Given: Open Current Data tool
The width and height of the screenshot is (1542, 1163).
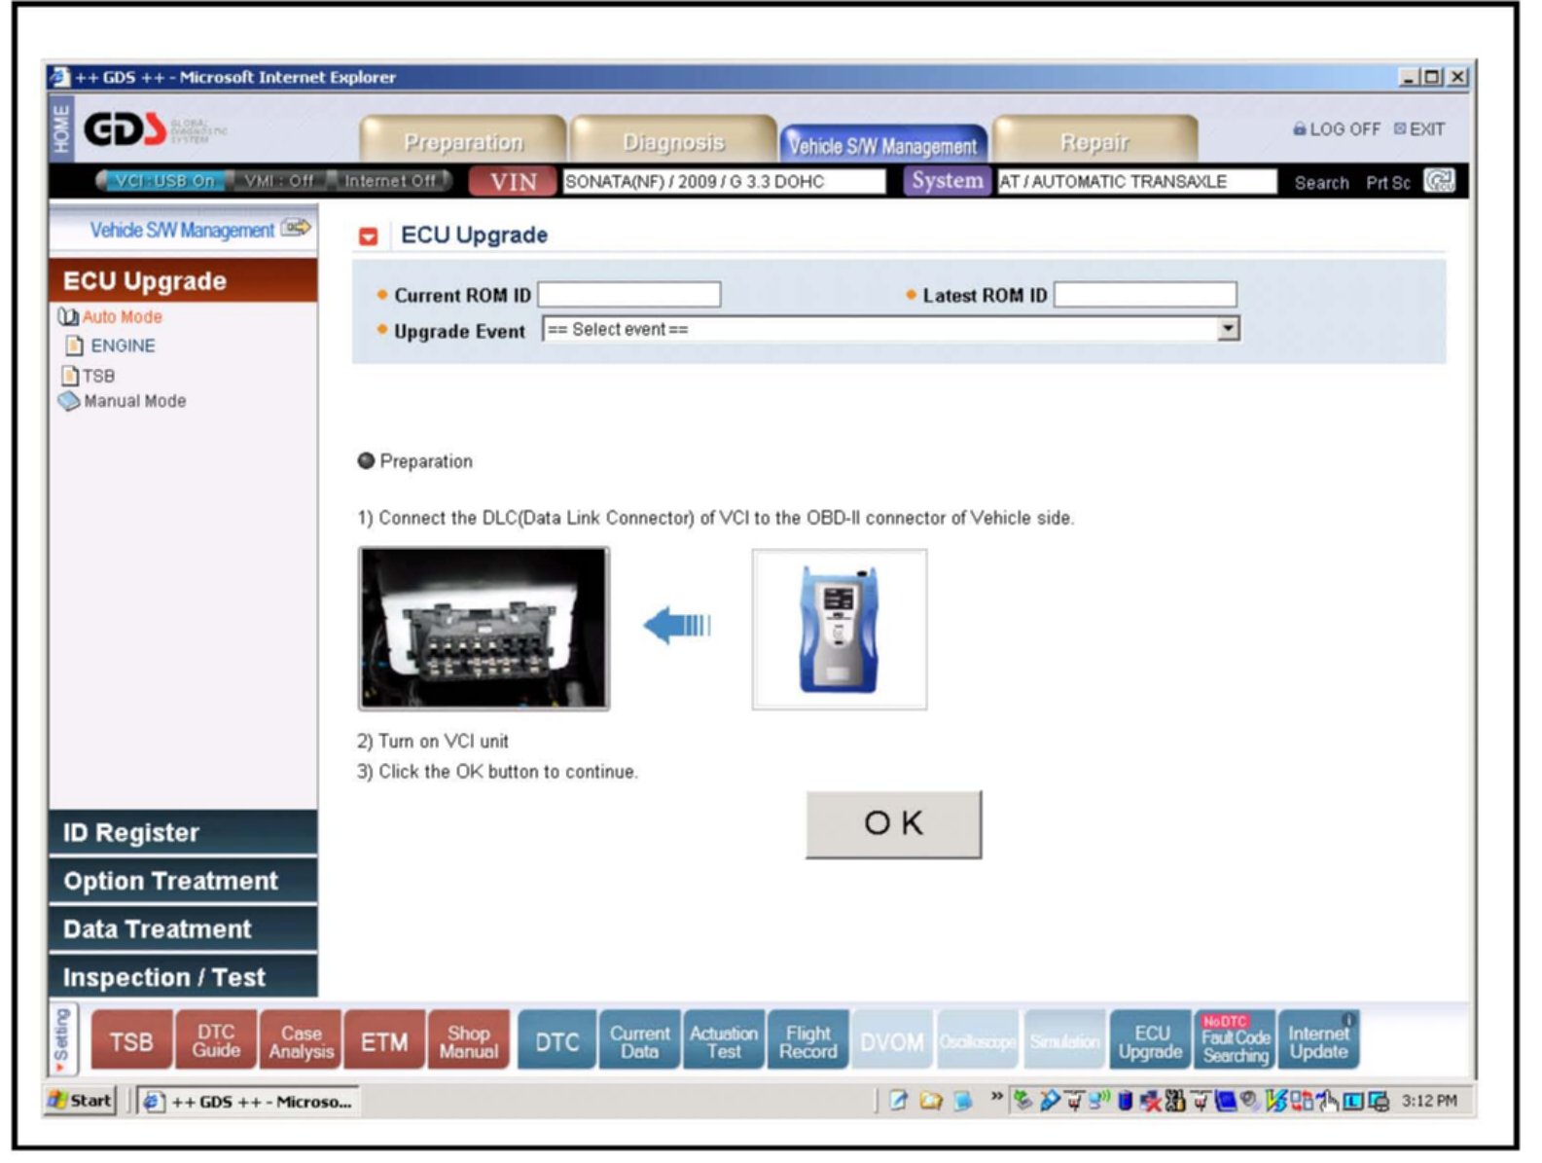Looking at the screenshot, I should [639, 1041].
